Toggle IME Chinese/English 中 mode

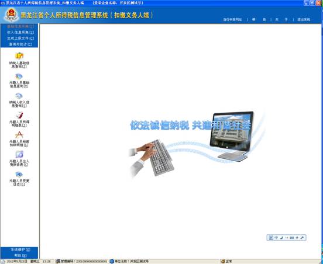point(276,238)
